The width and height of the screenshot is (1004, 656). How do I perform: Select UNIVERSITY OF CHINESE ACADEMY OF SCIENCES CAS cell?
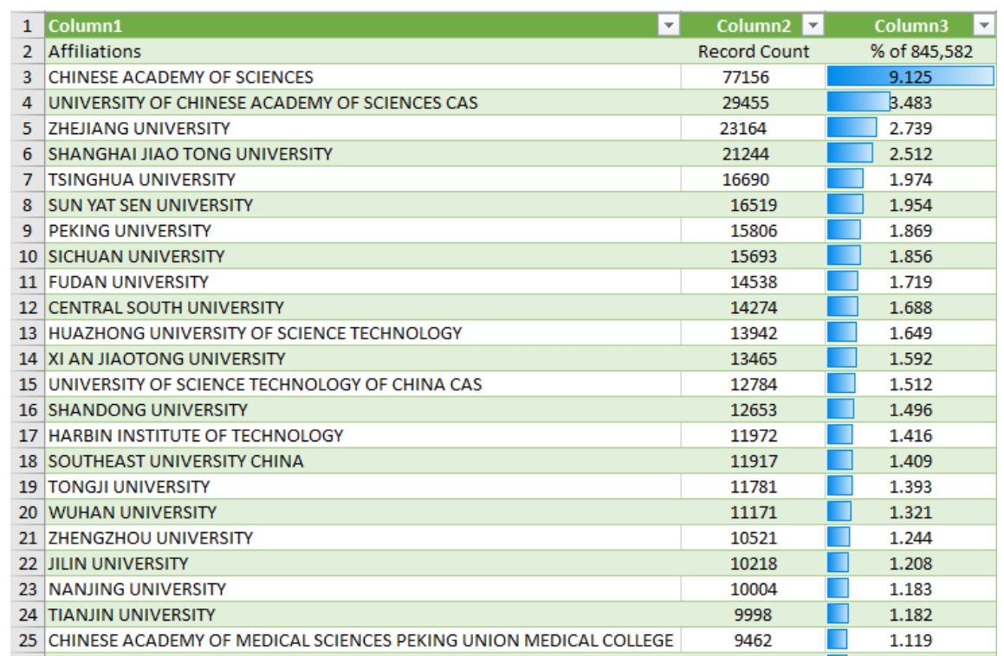click(362, 102)
